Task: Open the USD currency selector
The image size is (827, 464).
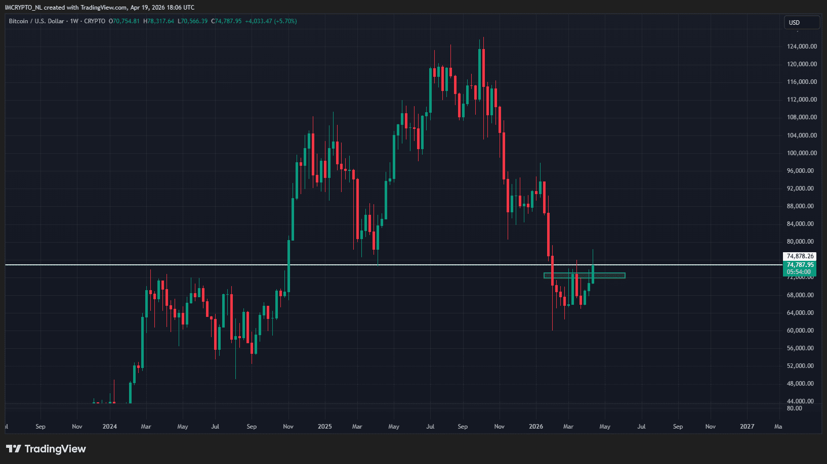Action: [x=801, y=22]
